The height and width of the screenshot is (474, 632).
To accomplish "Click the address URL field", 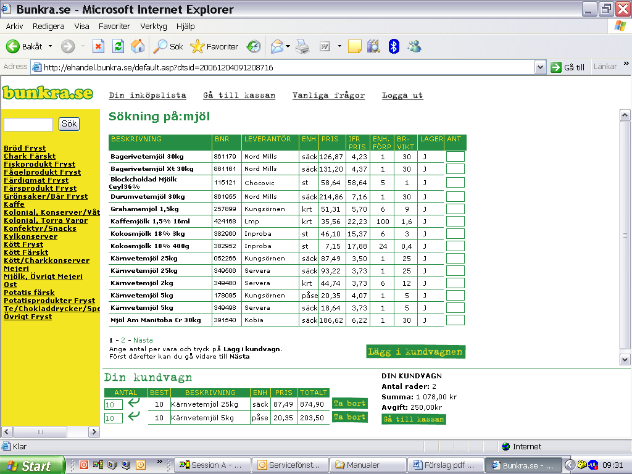I will [282, 67].
